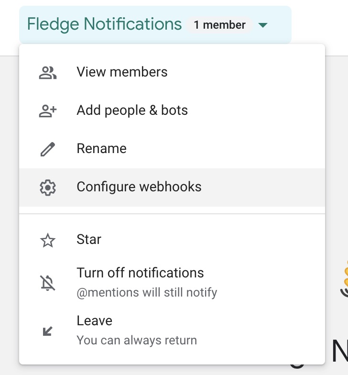Click the Configure webhooks gear icon

point(47,187)
